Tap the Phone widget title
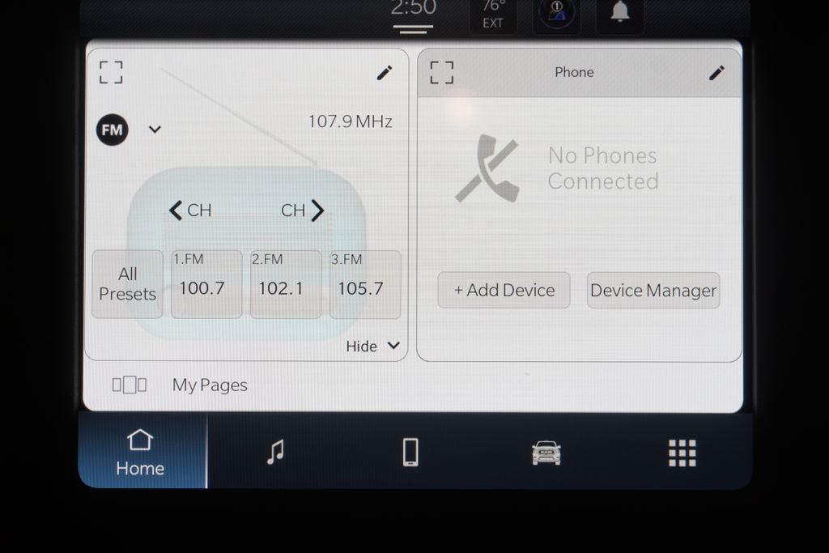Viewport: 829px width, 553px height. pyautogui.click(x=574, y=72)
